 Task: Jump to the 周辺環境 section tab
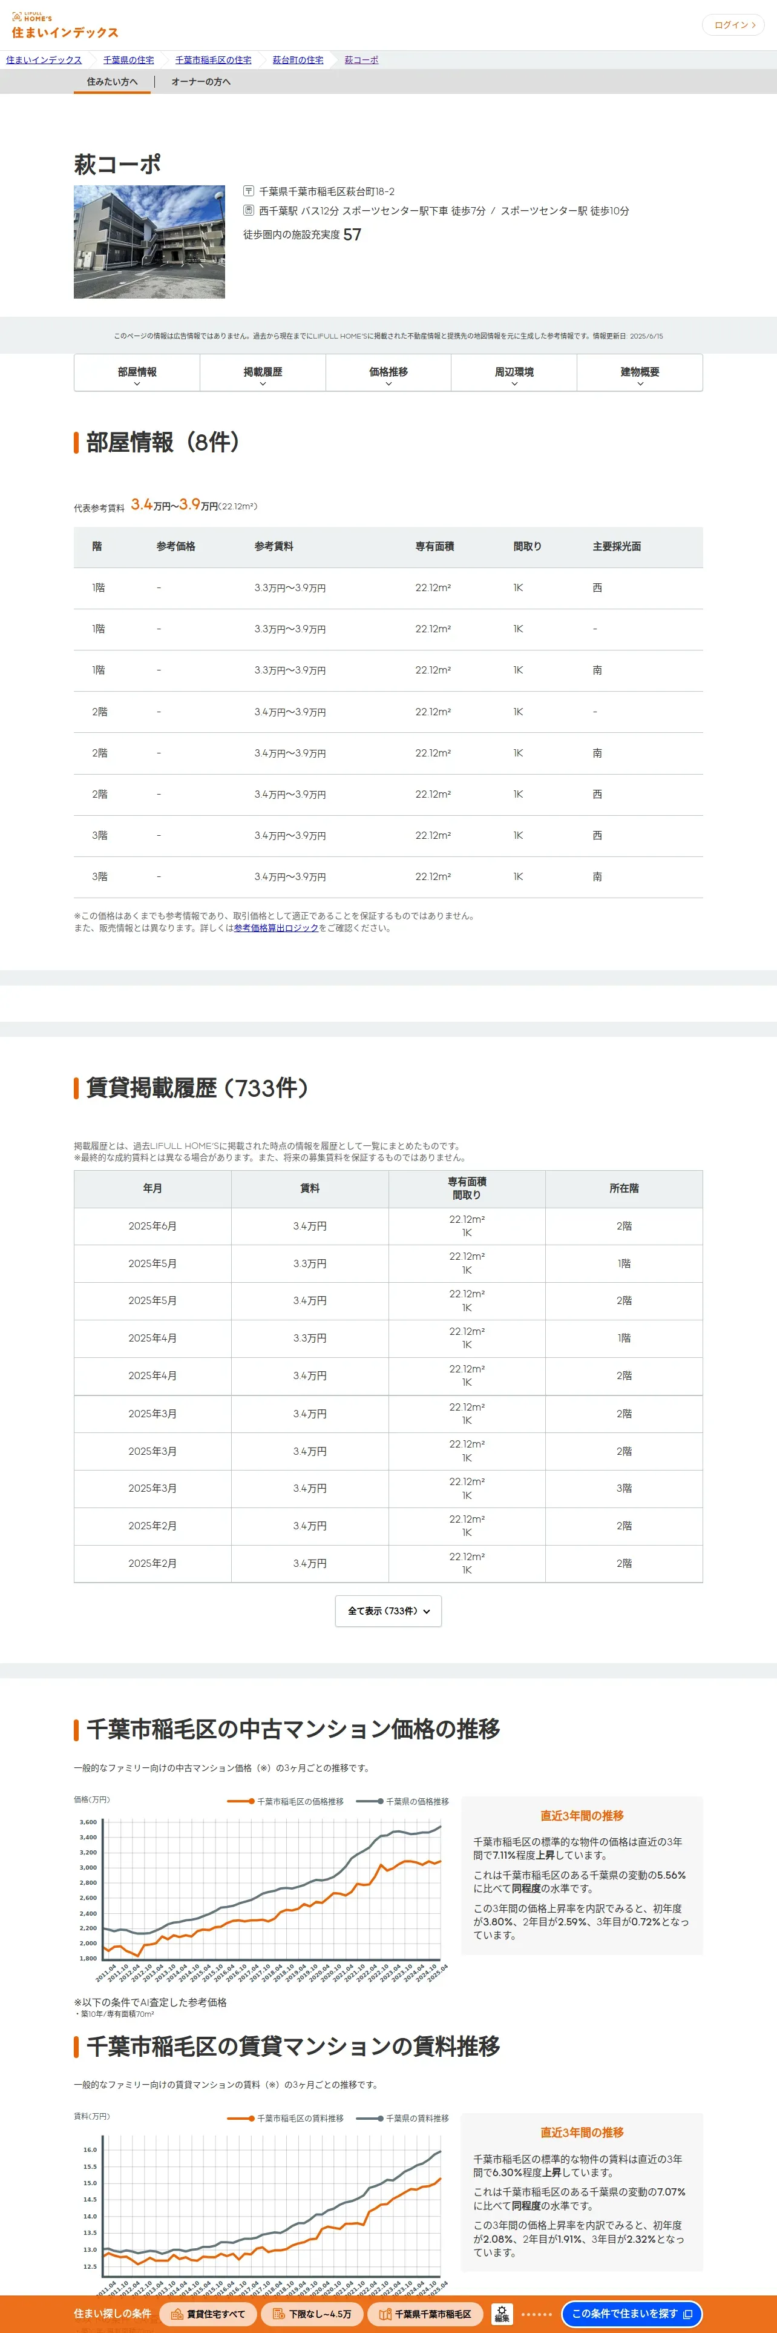(514, 372)
